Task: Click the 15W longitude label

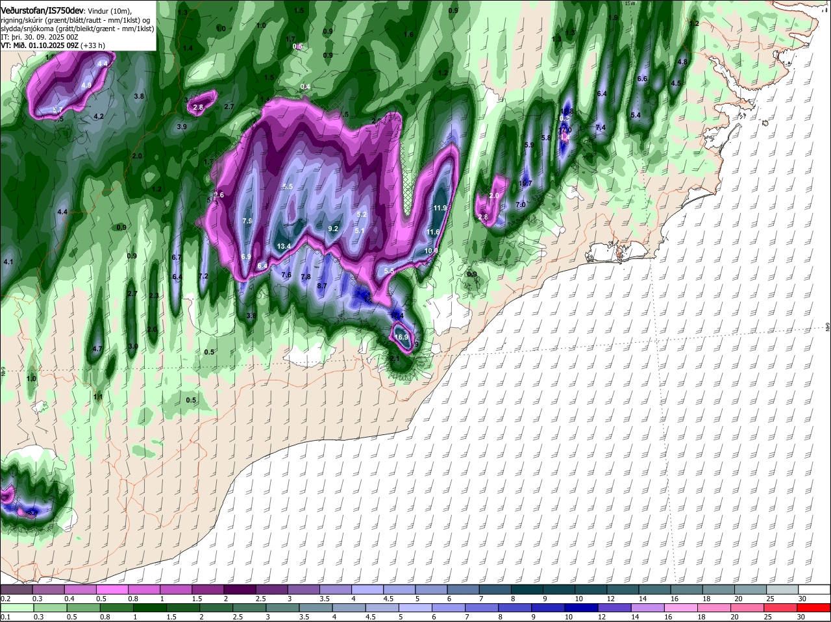Action: [x=629, y=3]
